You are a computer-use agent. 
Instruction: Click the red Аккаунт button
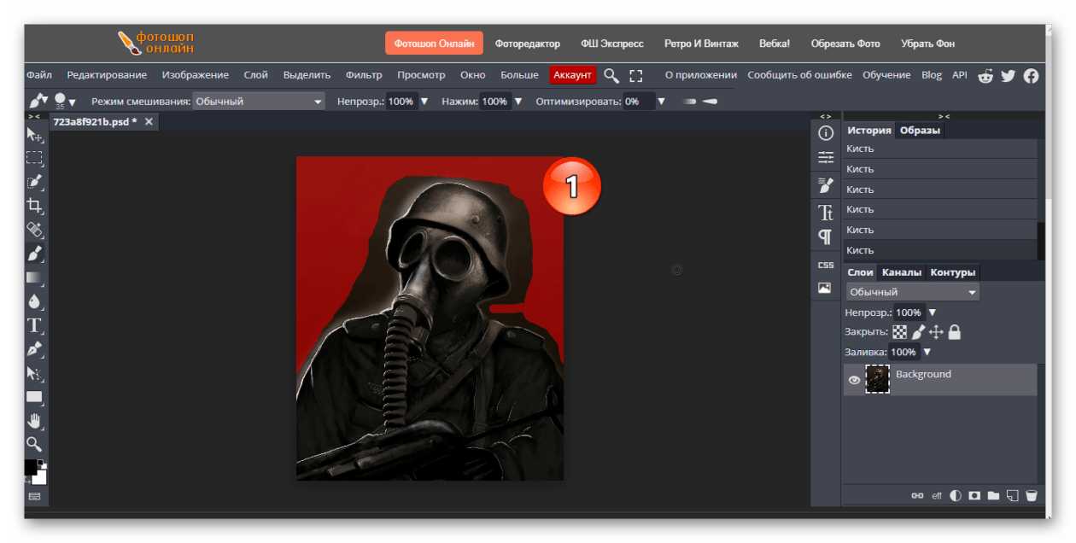pos(572,75)
